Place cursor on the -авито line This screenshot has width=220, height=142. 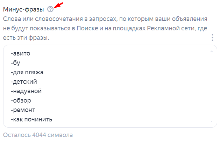(21, 53)
